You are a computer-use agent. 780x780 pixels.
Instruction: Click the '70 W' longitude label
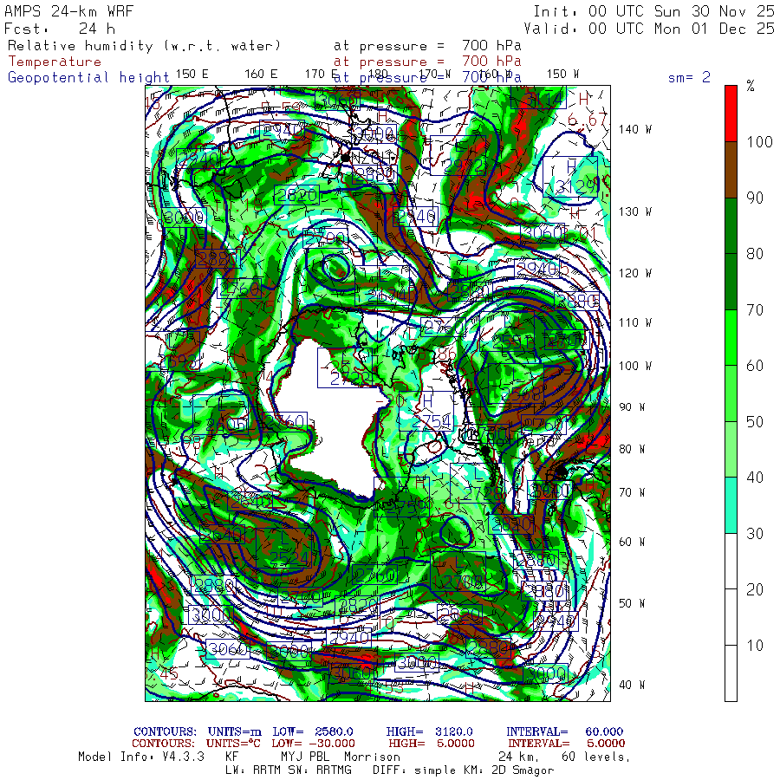633,492
